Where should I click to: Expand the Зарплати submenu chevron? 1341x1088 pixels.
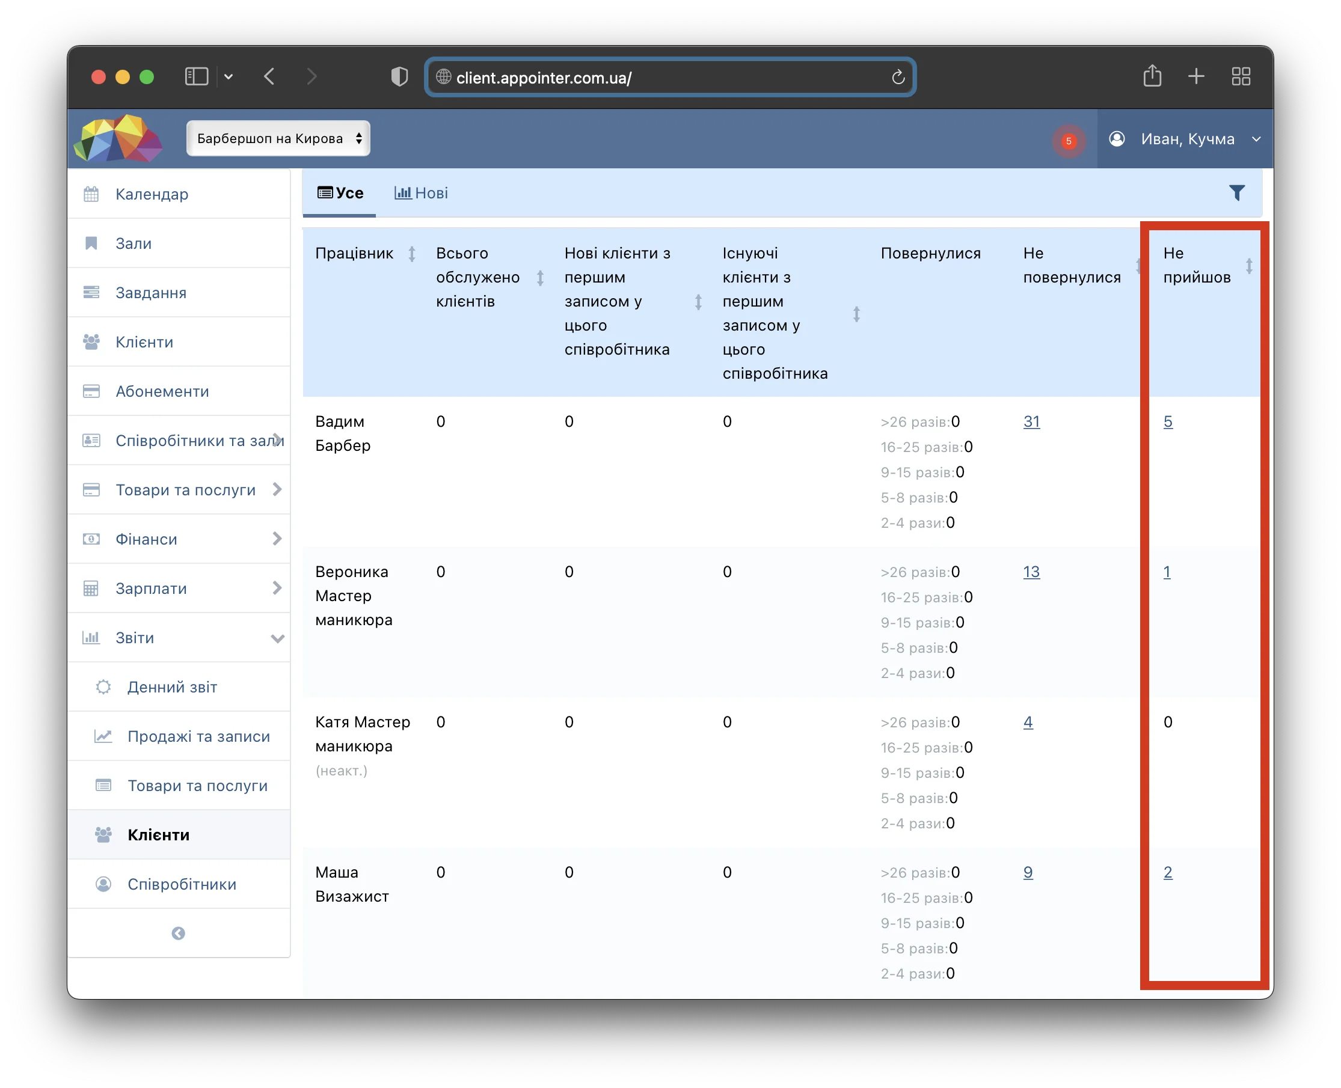pyautogui.click(x=277, y=588)
